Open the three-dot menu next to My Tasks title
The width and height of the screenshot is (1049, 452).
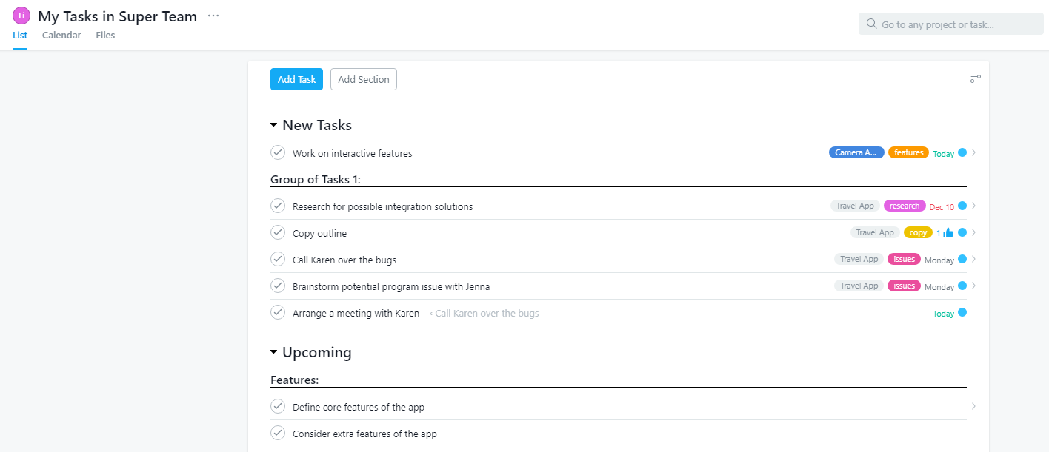[x=213, y=16]
